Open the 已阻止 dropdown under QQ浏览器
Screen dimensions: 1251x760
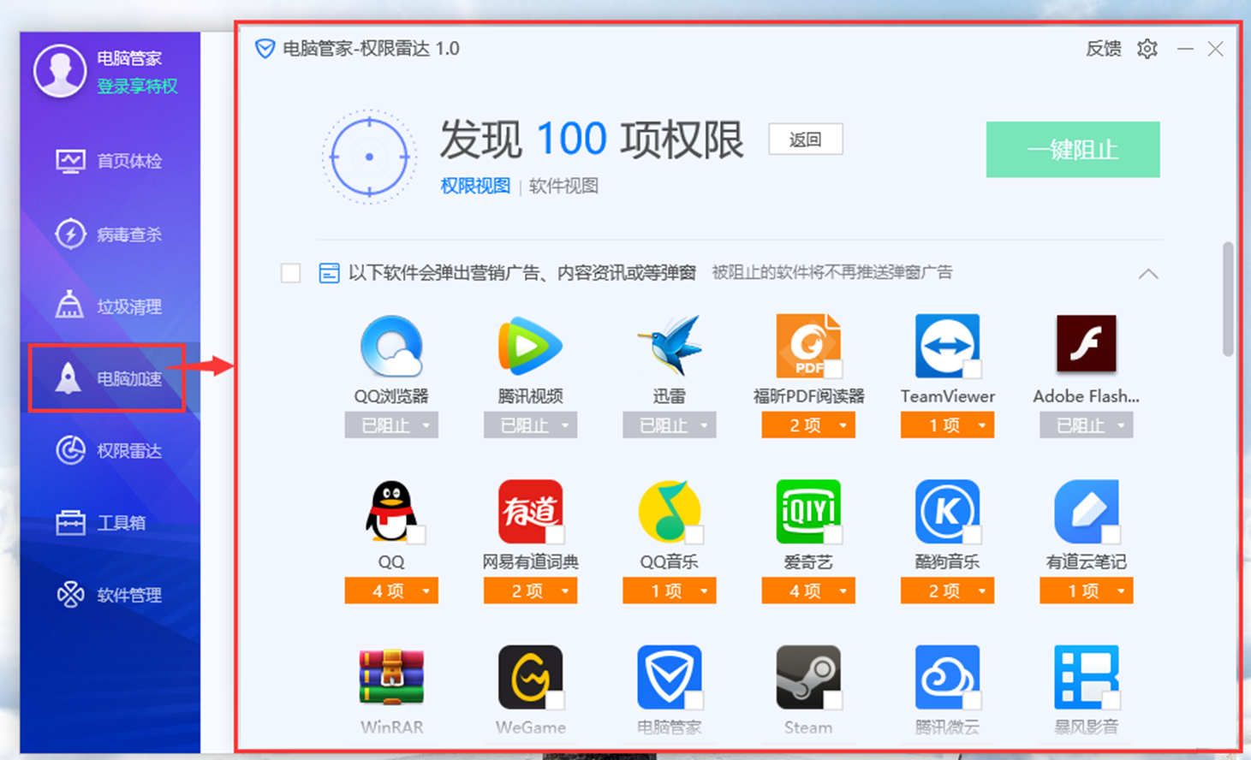[391, 425]
